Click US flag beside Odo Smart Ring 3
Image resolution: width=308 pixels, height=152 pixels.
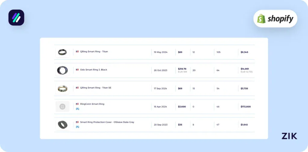(x=77, y=70)
